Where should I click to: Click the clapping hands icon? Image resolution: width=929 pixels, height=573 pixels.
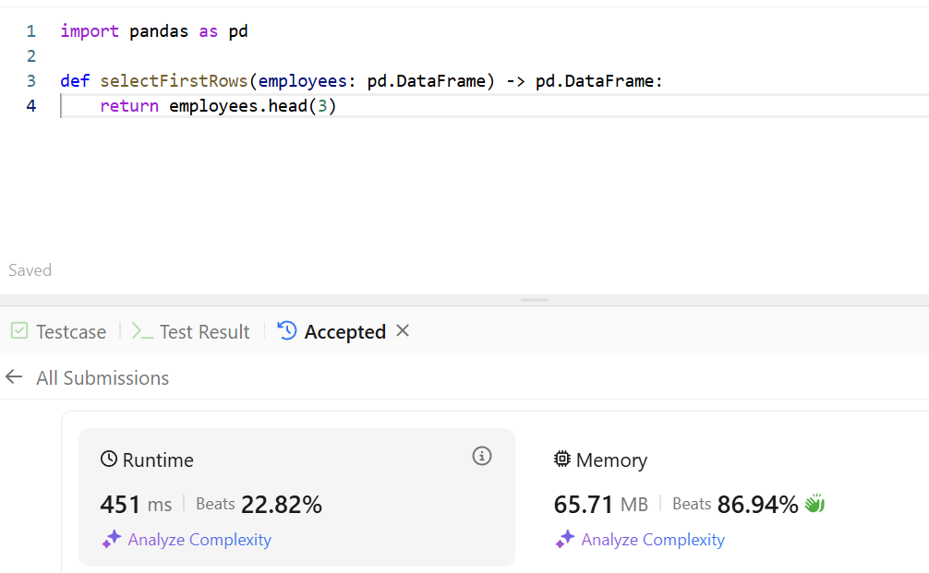pyautogui.click(x=814, y=503)
